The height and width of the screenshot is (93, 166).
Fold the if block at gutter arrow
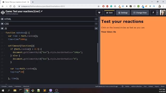point(4,49)
